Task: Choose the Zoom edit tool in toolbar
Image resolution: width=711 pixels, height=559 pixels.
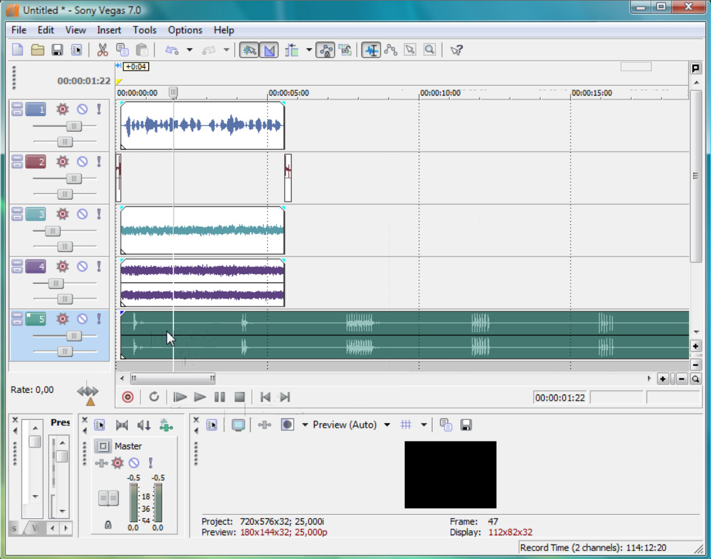Action: (429, 50)
